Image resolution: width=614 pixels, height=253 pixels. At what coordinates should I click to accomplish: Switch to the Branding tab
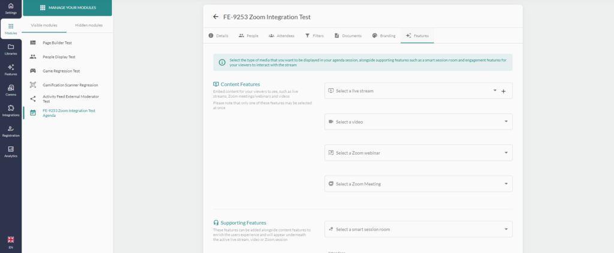(384, 36)
